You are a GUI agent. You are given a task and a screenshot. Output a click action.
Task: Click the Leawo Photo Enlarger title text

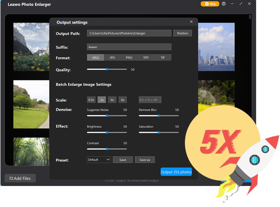29,4
